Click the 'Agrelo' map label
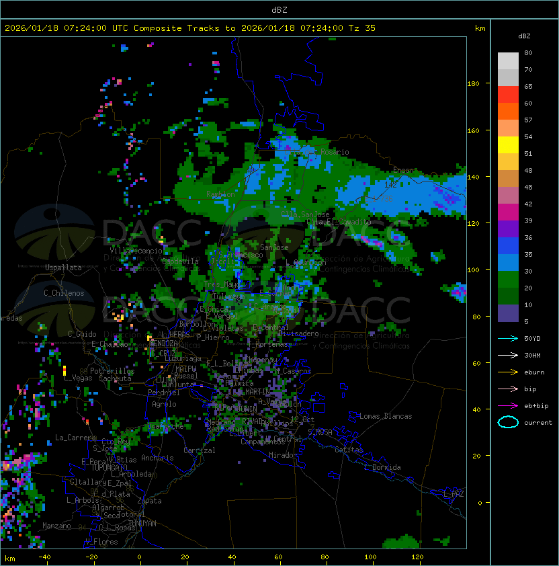559x566 pixels. pos(164,404)
